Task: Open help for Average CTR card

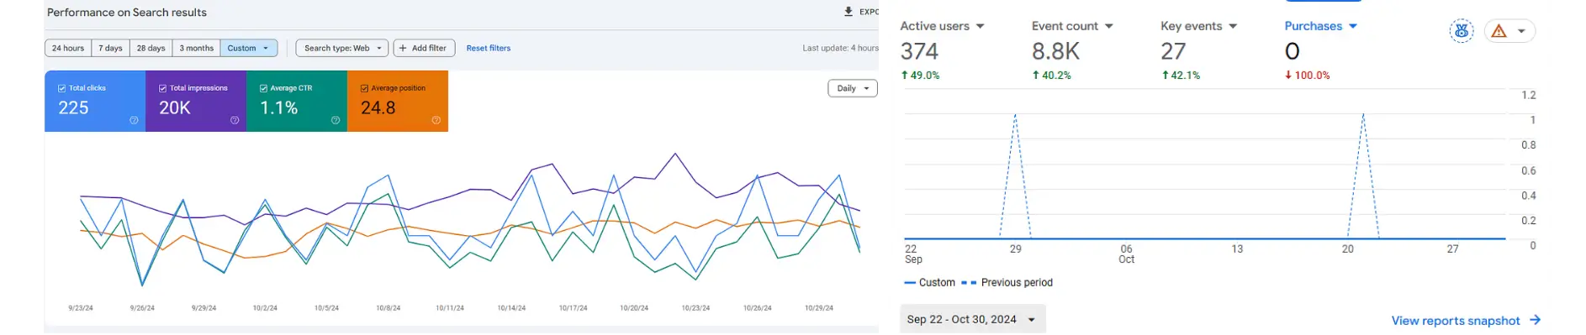Action: 336,120
